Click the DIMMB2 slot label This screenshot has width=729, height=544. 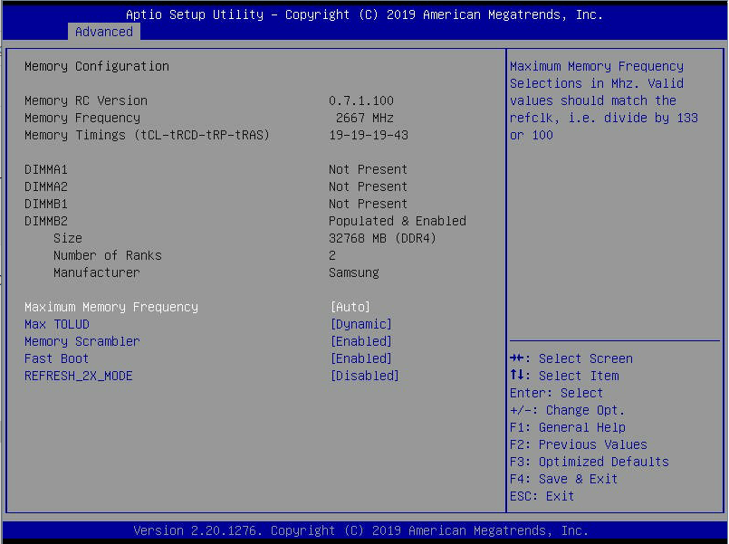(x=46, y=221)
